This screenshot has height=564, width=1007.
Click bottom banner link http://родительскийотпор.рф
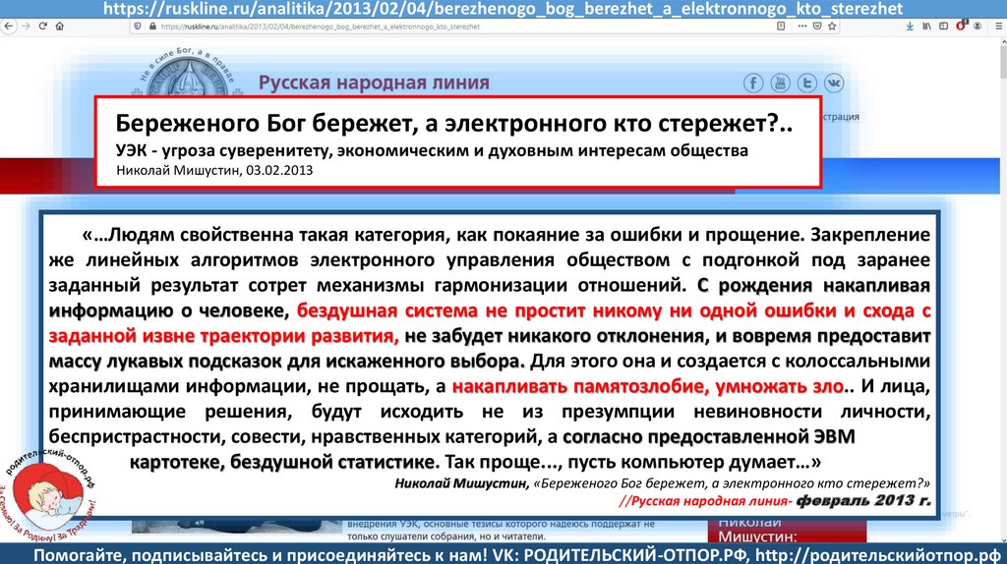coord(878,555)
